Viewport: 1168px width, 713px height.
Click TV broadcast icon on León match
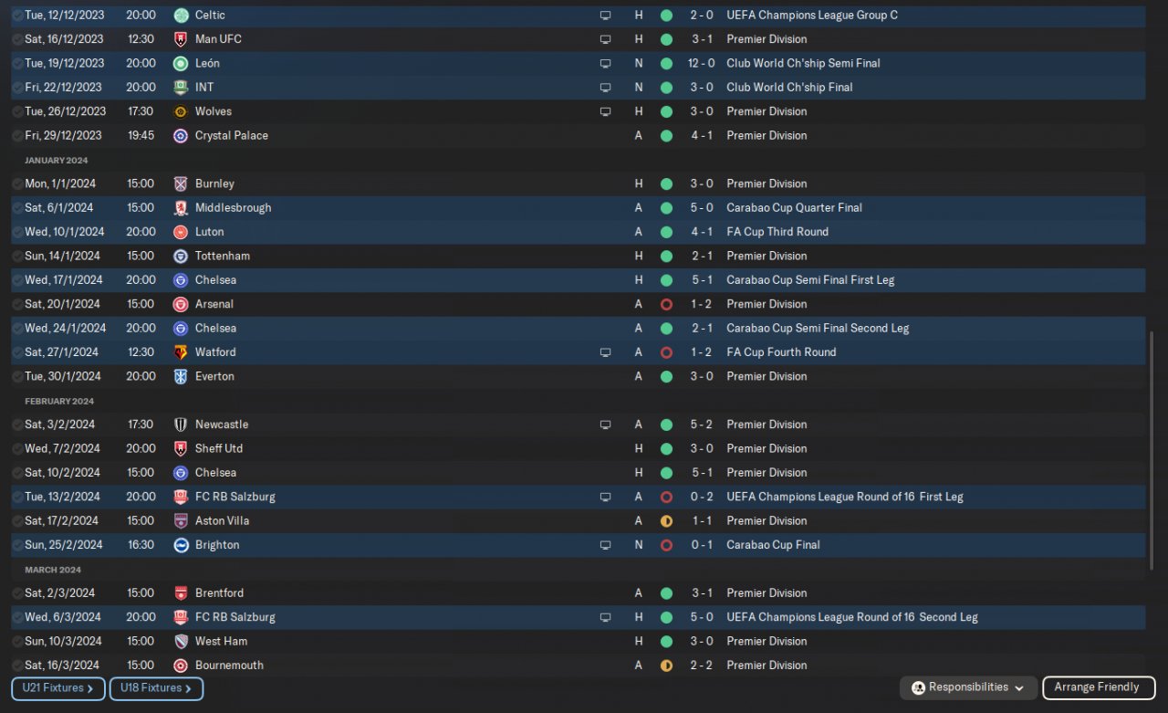[605, 64]
